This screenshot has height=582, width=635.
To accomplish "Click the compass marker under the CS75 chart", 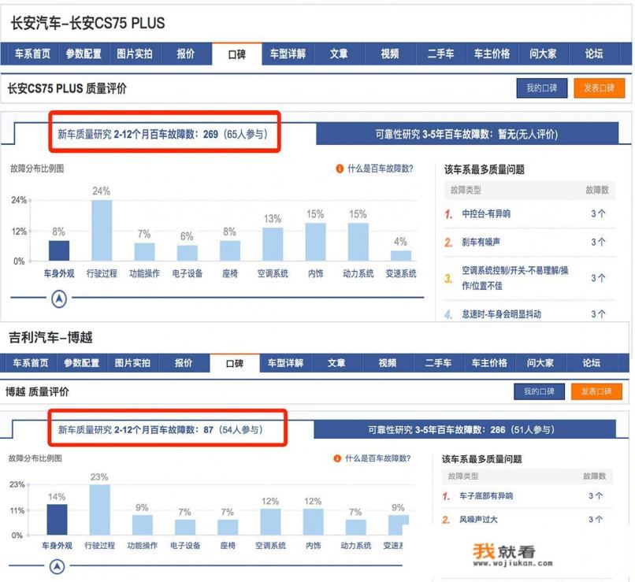I will 59,299.
